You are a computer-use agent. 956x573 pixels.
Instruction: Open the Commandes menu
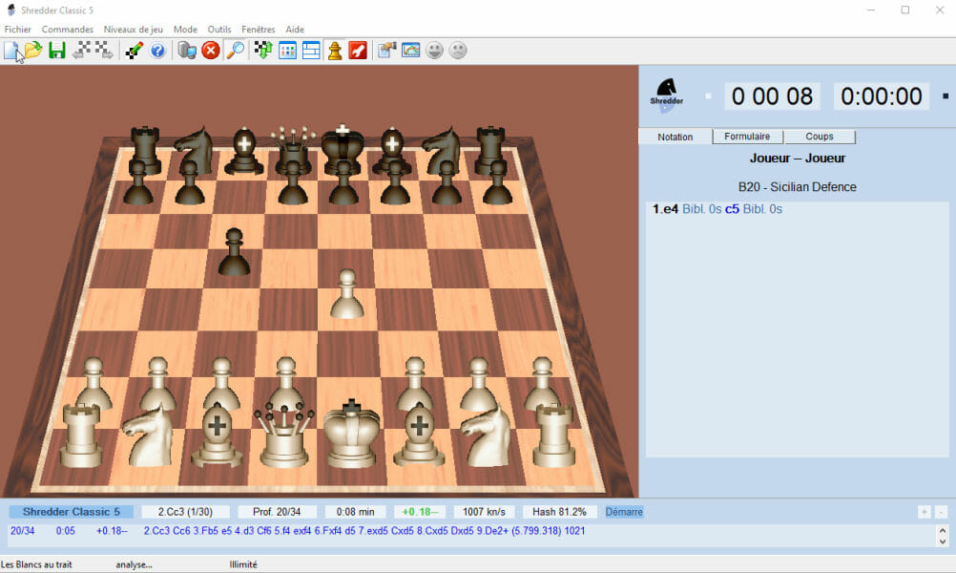coord(67,30)
